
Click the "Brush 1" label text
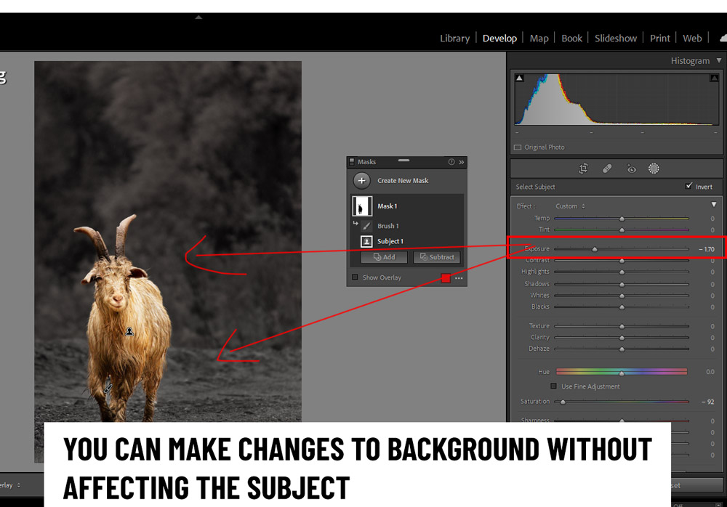click(x=388, y=226)
